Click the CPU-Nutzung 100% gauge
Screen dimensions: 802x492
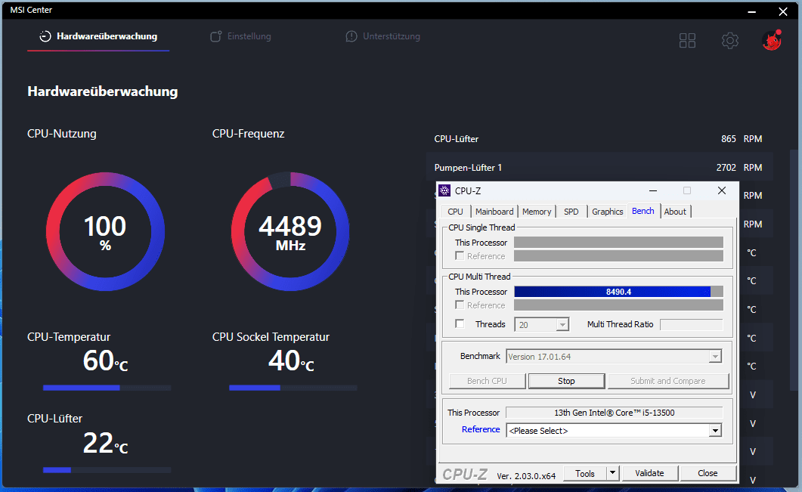coord(105,232)
